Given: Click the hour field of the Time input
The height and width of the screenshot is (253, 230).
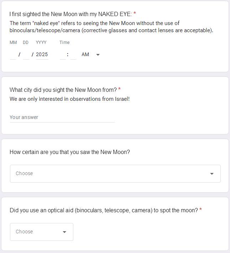Looking at the screenshot, I should pos(63,55).
